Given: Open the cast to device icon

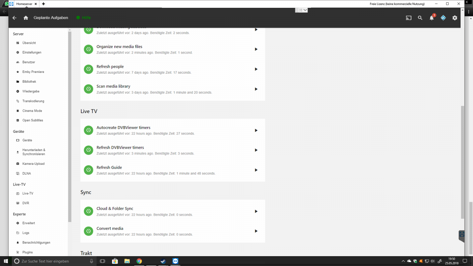Looking at the screenshot, I should 408,18.
